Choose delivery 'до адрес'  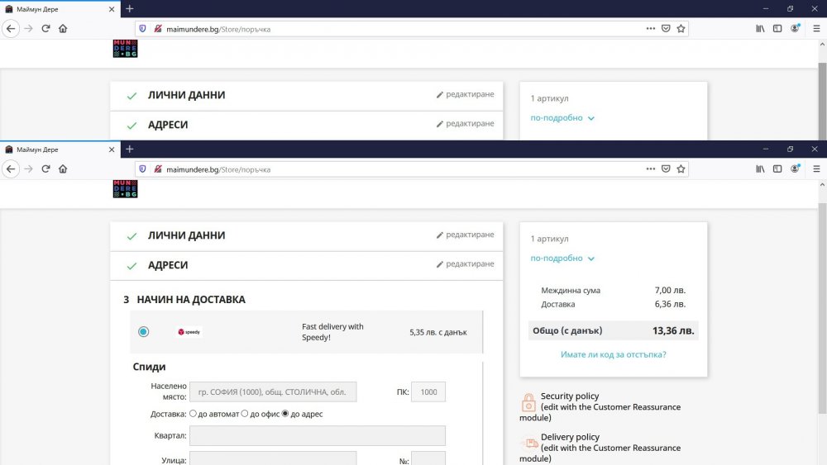point(285,414)
